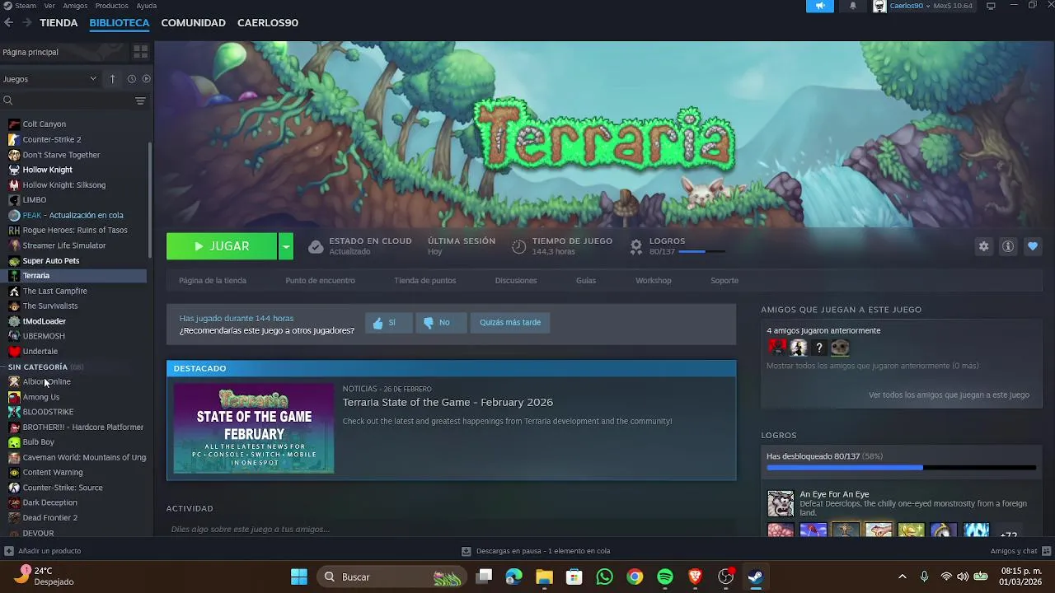Toggle the ready-to-play filter icon
Screen dimensions: 1055x593
(x=146, y=79)
